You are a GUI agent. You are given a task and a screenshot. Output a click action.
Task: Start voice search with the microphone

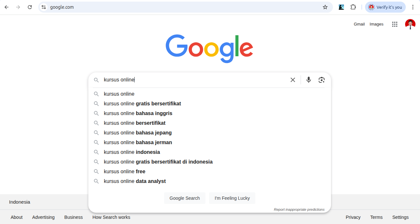click(309, 80)
